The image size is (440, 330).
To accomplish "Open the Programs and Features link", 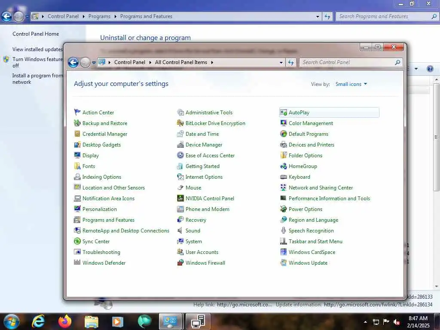I will click(108, 220).
